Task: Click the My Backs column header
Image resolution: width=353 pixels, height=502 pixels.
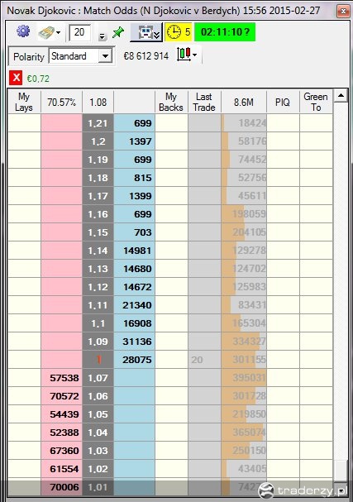Action: tap(171, 102)
